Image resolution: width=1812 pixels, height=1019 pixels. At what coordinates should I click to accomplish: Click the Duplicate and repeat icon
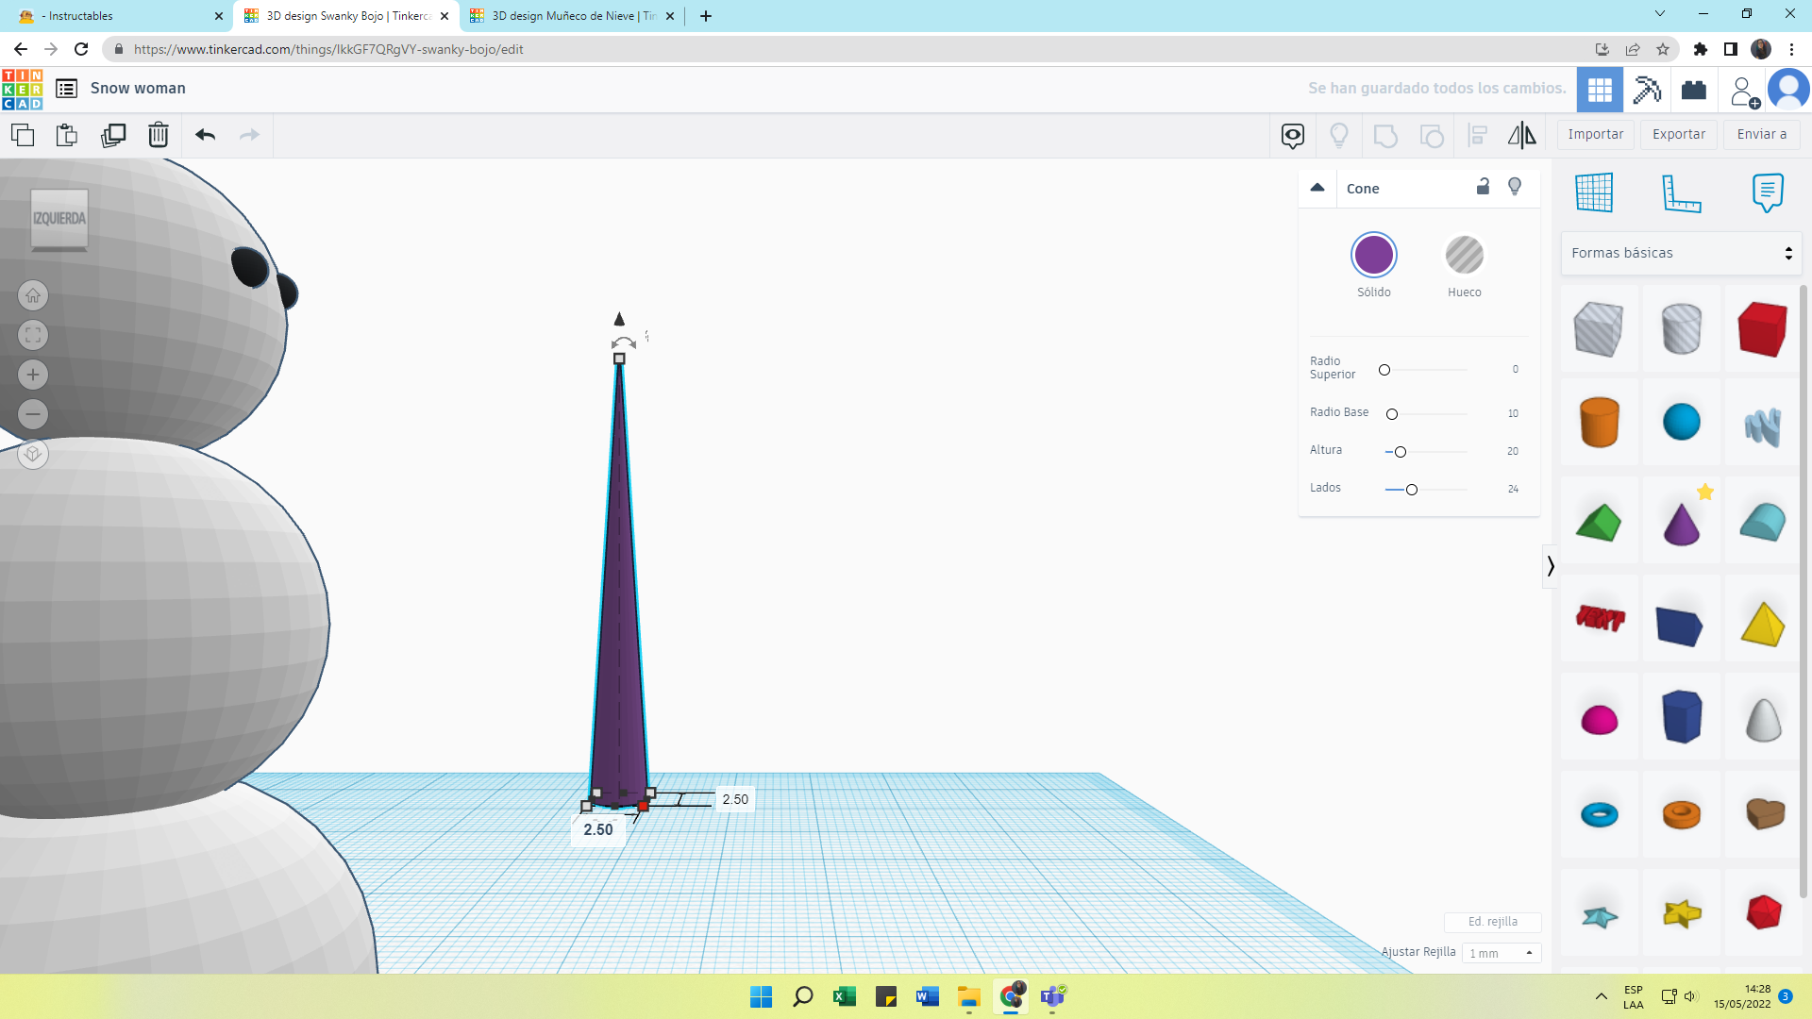pos(113,135)
